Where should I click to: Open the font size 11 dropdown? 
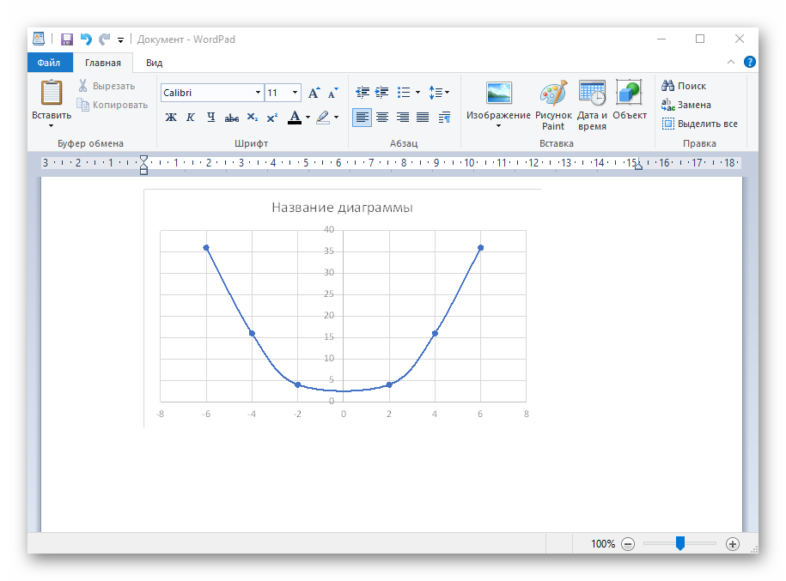point(296,93)
